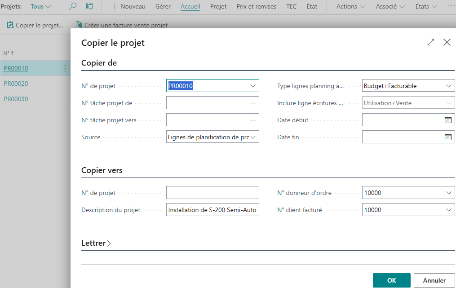The width and height of the screenshot is (456, 288).
Task: Open the Inclure ligne écritures dropdown
Action: [x=449, y=103]
